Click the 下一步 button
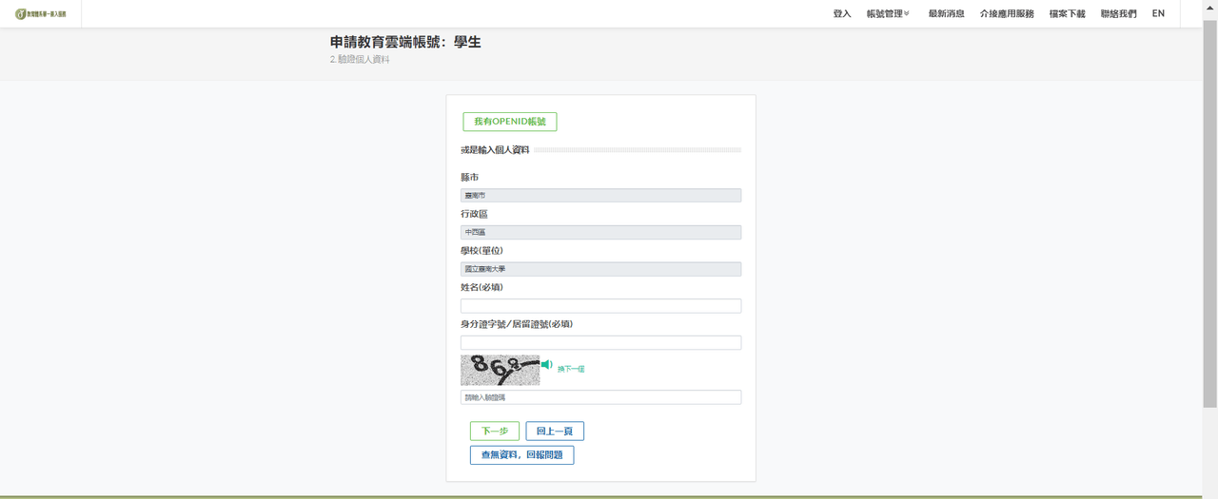1218x499 pixels. tap(495, 432)
